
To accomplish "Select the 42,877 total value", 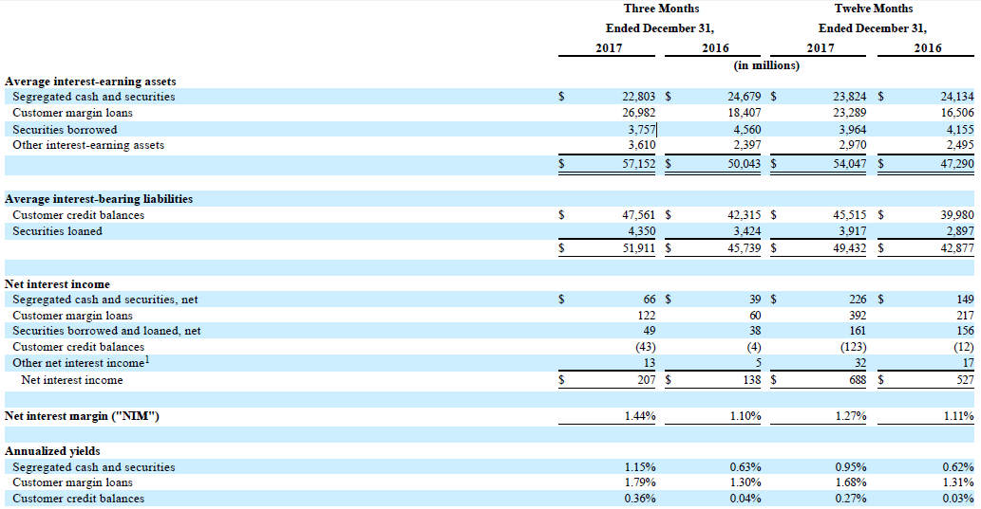I will [957, 248].
